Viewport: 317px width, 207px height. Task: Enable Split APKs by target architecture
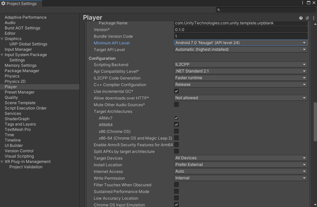click(176, 151)
